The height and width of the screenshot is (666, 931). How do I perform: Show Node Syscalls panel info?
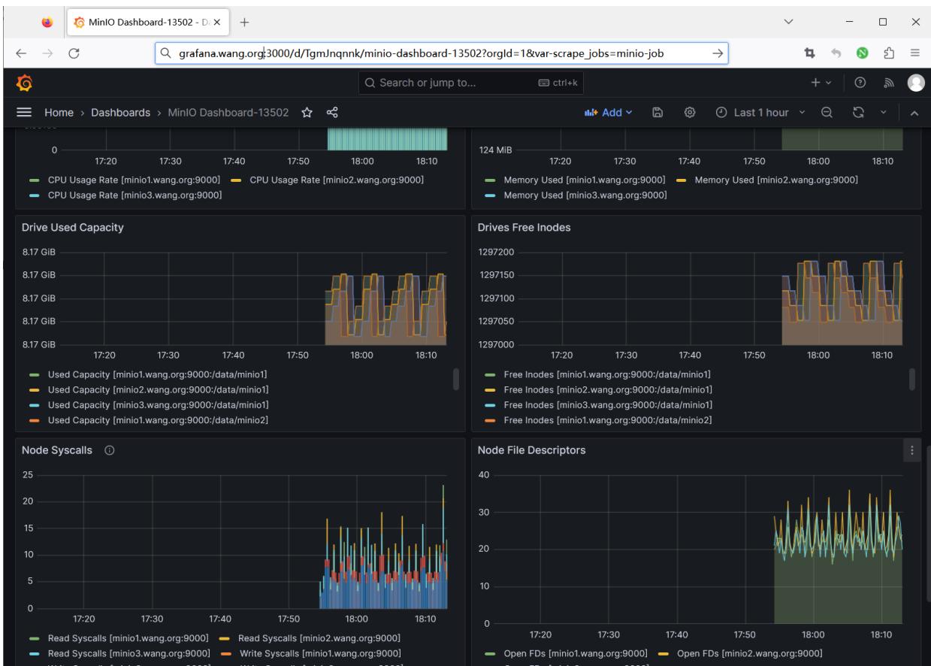pyautogui.click(x=110, y=450)
